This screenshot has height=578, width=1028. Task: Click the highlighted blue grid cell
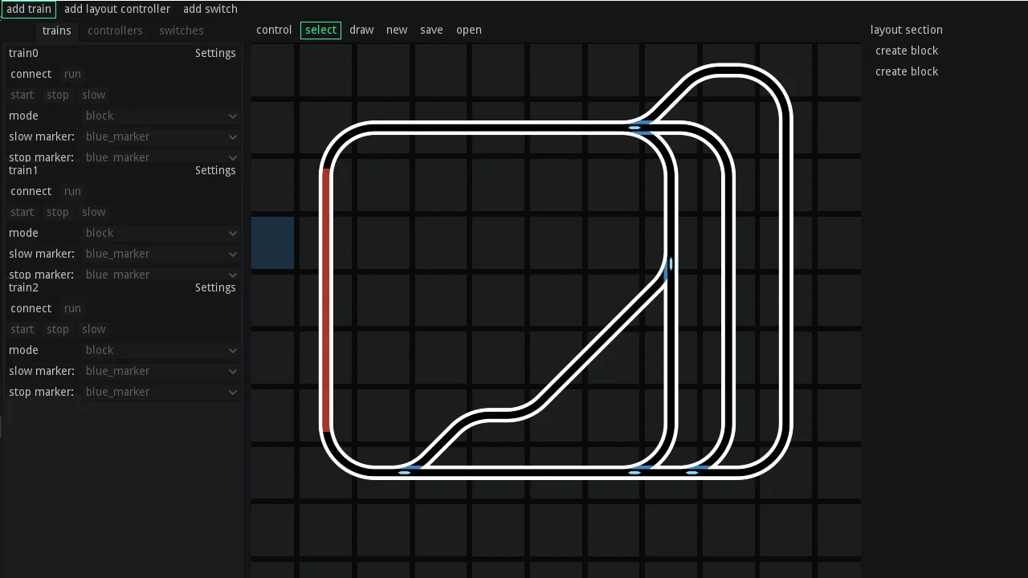[273, 242]
